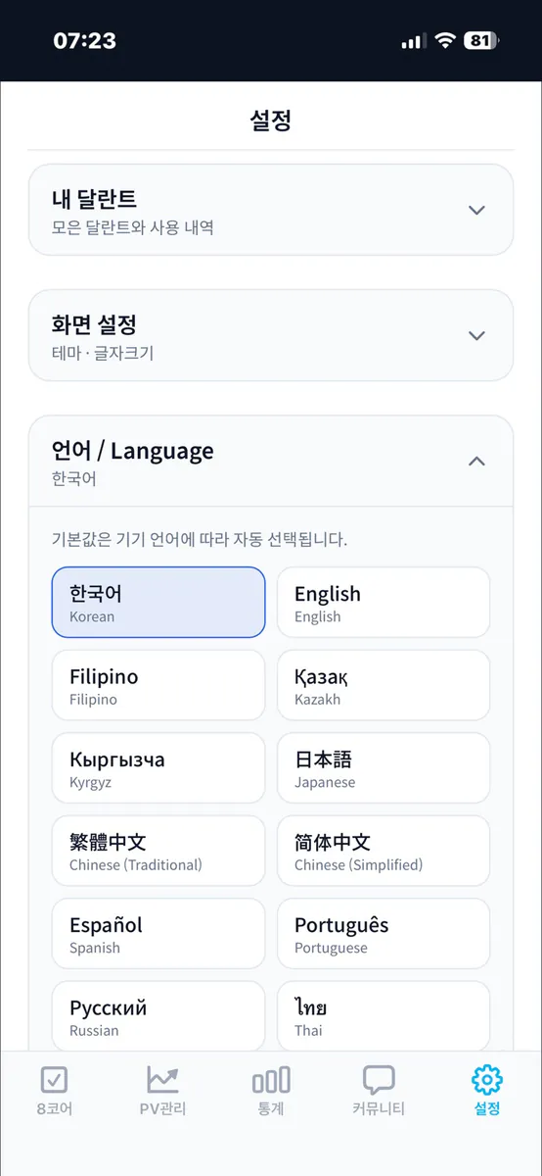
Task: Tap the 커뮤니티 tab label
Action: (x=379, y=1109)
